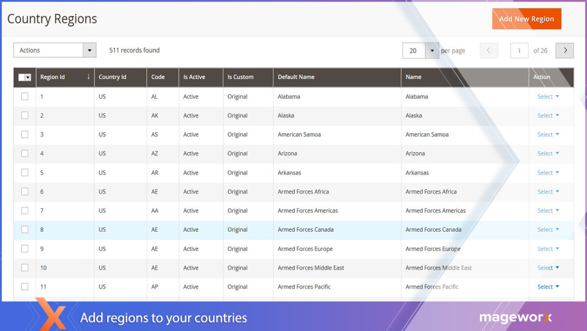Check the Armed Forces Americas row checkbox
Image resolution: width=587 pixels, height=331 pixels.
25,210
